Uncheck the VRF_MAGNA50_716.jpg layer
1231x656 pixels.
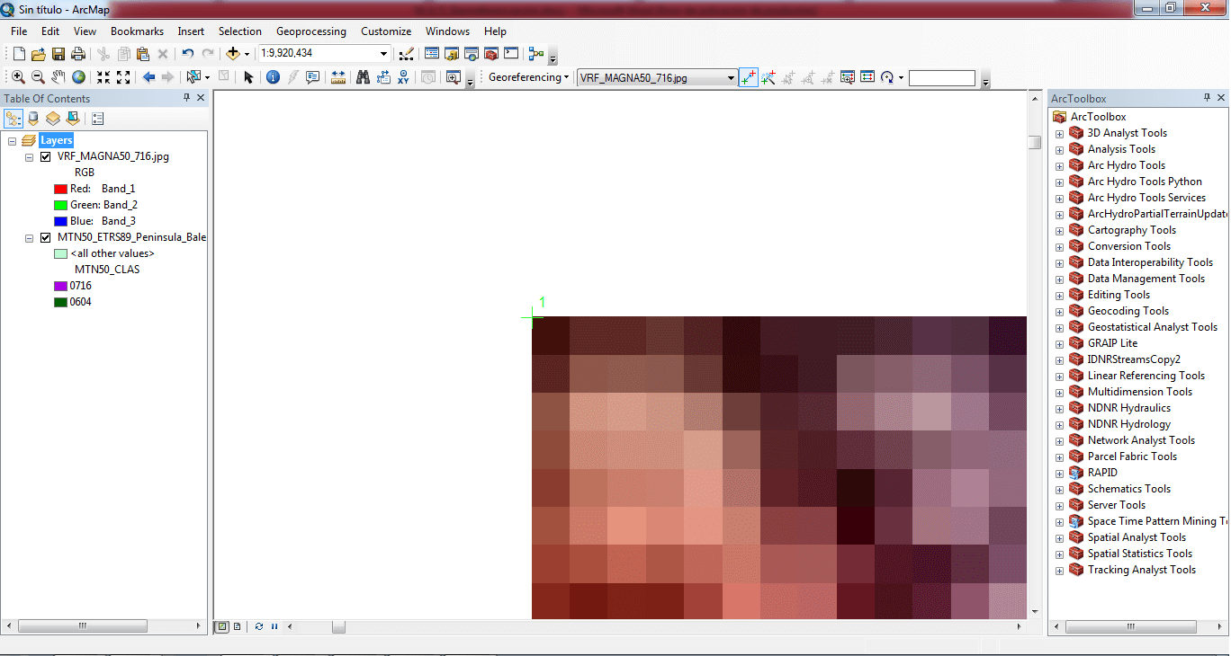pyautogui.click(x=45, y=156)
